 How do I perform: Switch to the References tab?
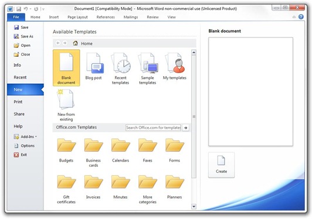[x=106, y=17]
